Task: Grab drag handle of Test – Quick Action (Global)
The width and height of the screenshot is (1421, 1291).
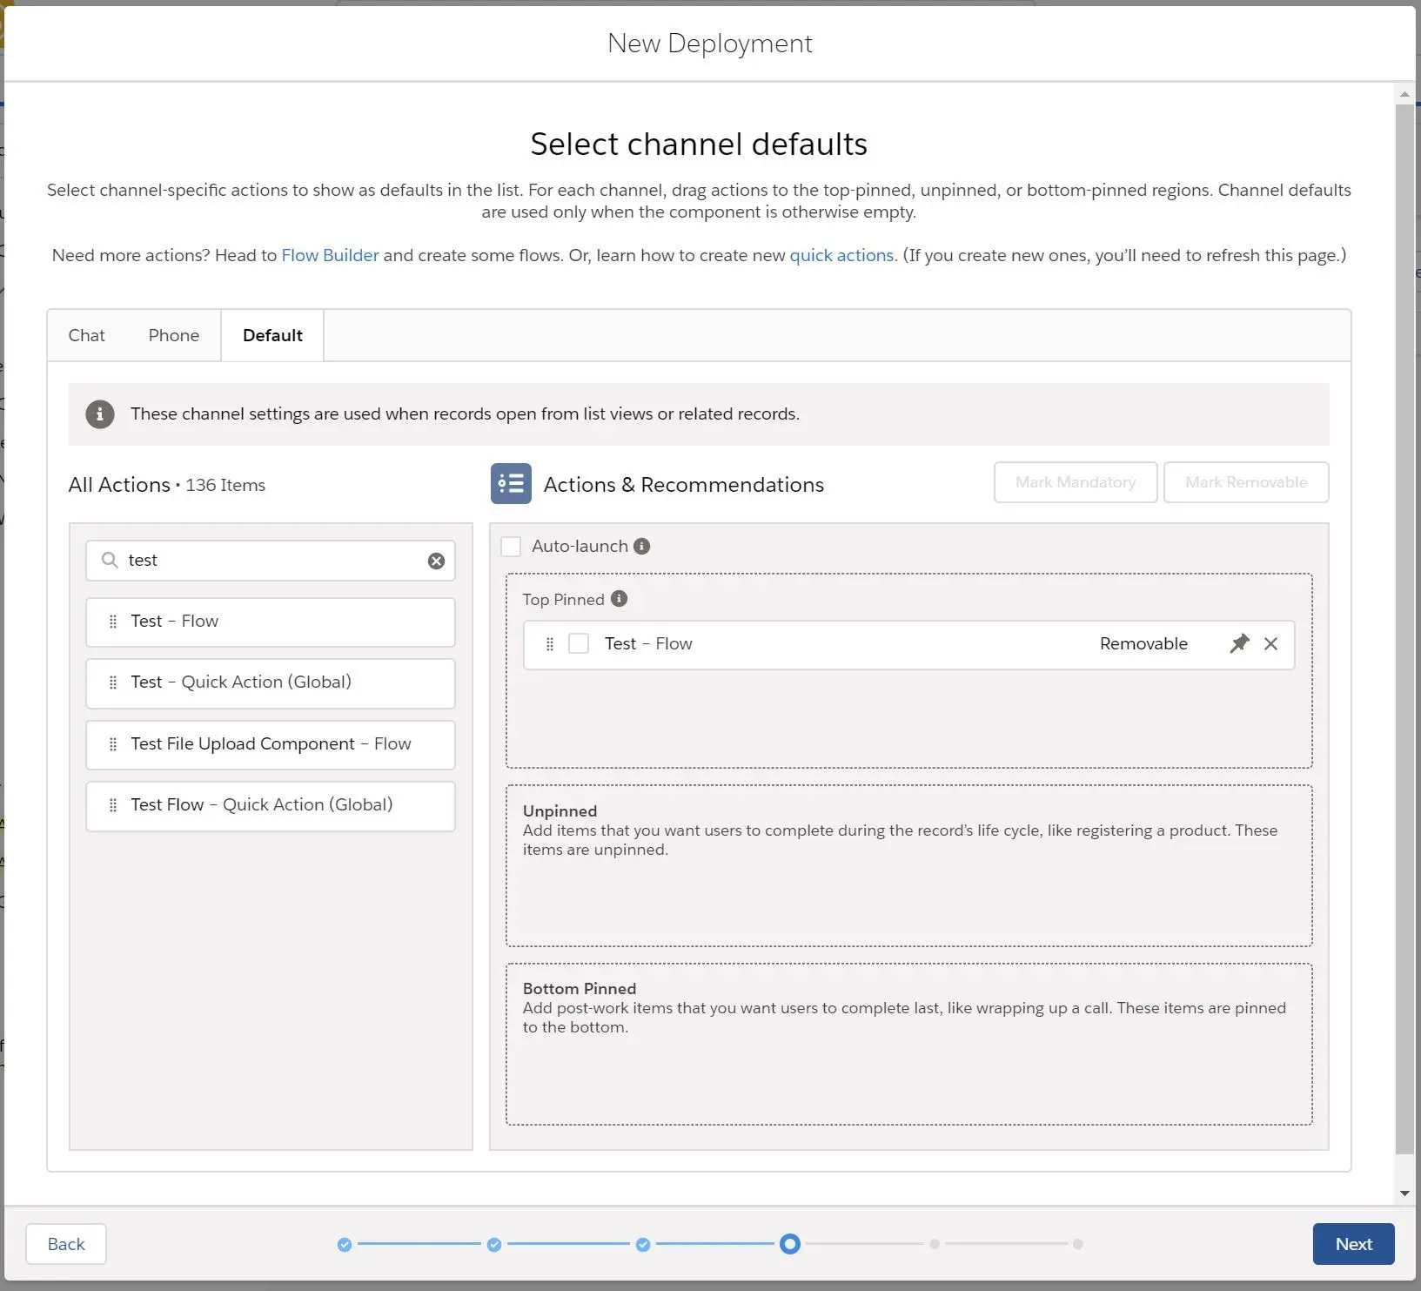Action: (x=112, y=682)
